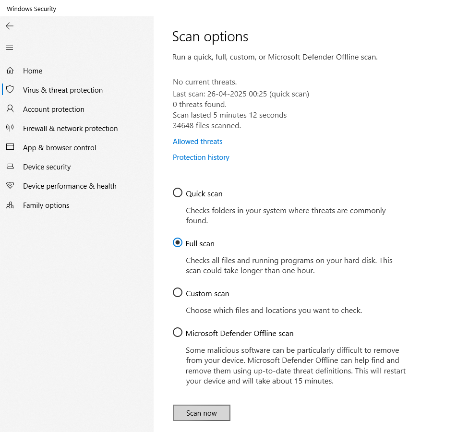Viewport: 457px width, 432px height.
Task: Go to App & browser control
Action: coord(60,148)
